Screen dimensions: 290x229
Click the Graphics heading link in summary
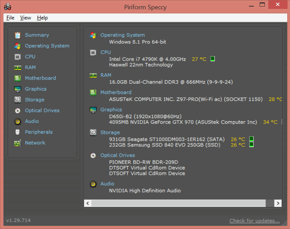111,110
